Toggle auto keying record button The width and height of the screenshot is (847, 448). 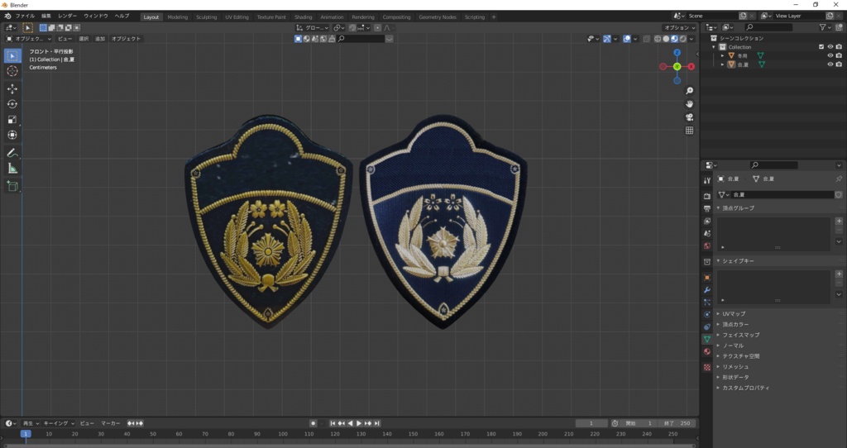[313, 423]
